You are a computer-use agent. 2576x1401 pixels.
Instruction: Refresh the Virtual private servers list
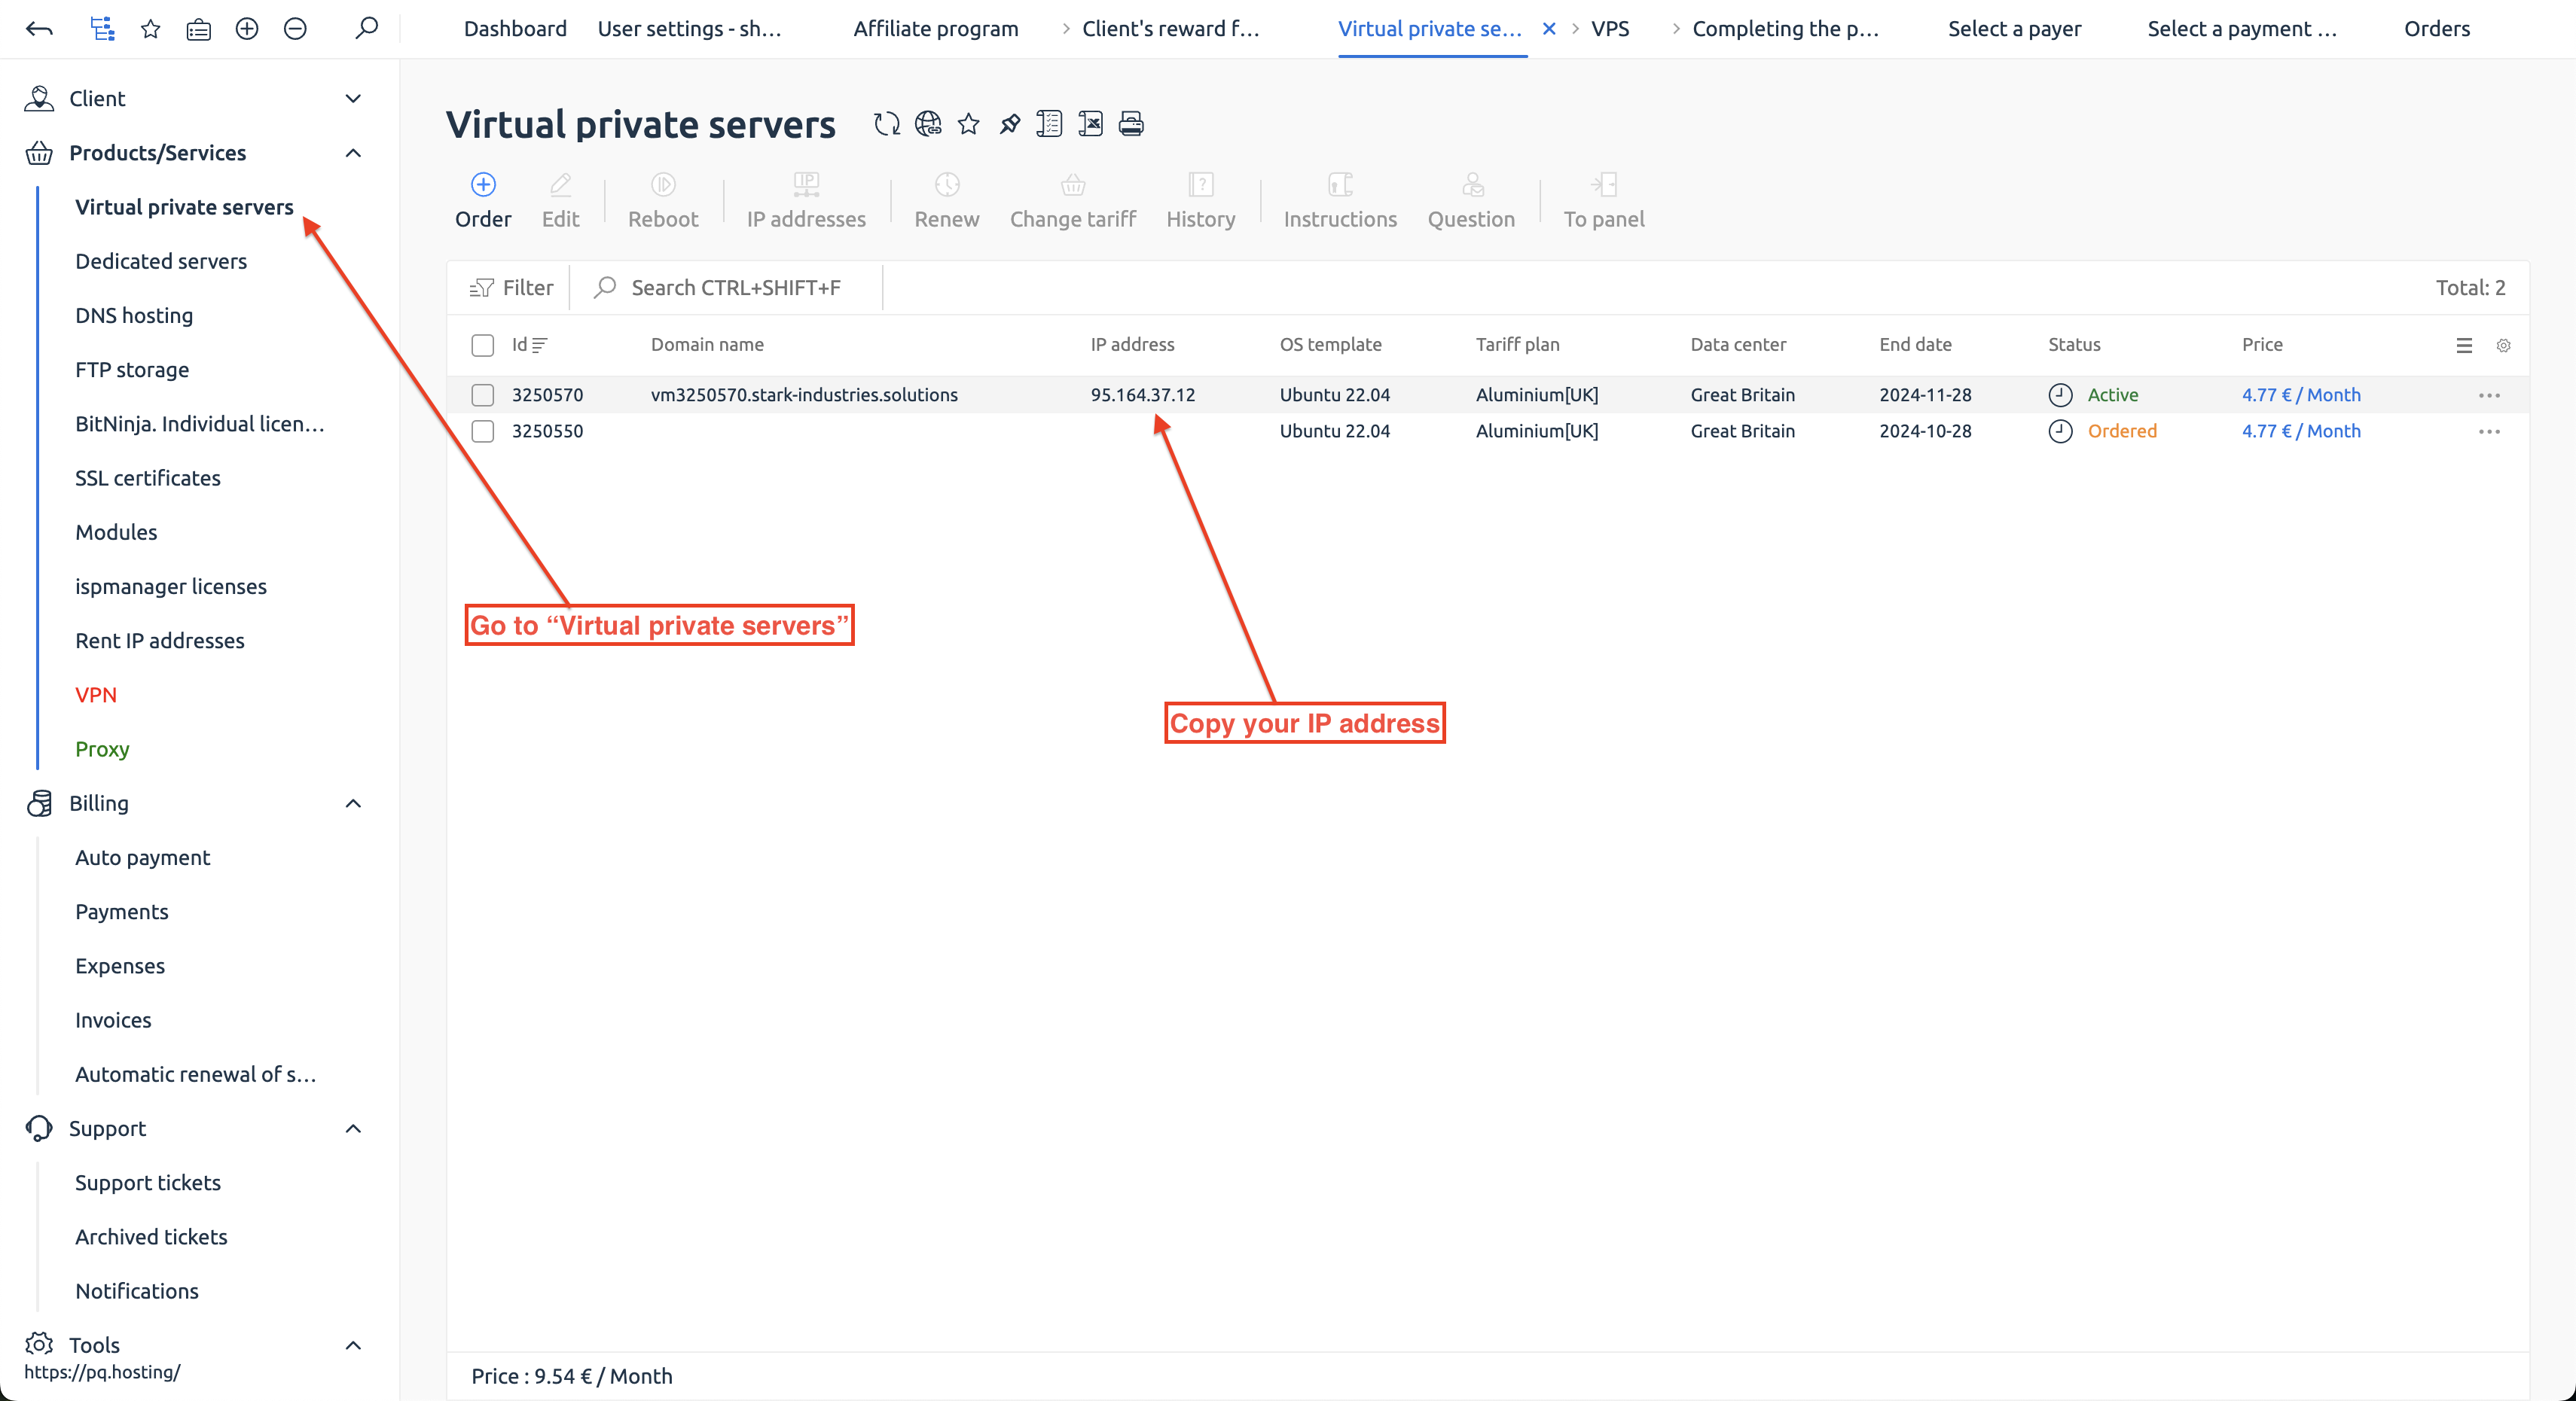[x=887, y=124]
